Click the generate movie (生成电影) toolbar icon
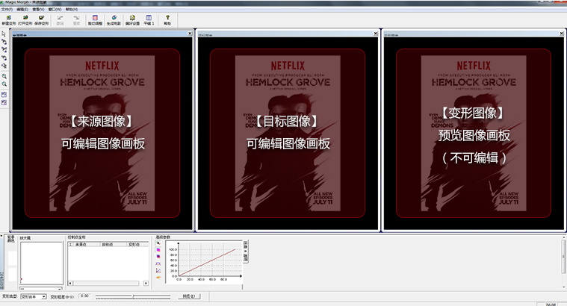The image size is (567, 306). 114,20
